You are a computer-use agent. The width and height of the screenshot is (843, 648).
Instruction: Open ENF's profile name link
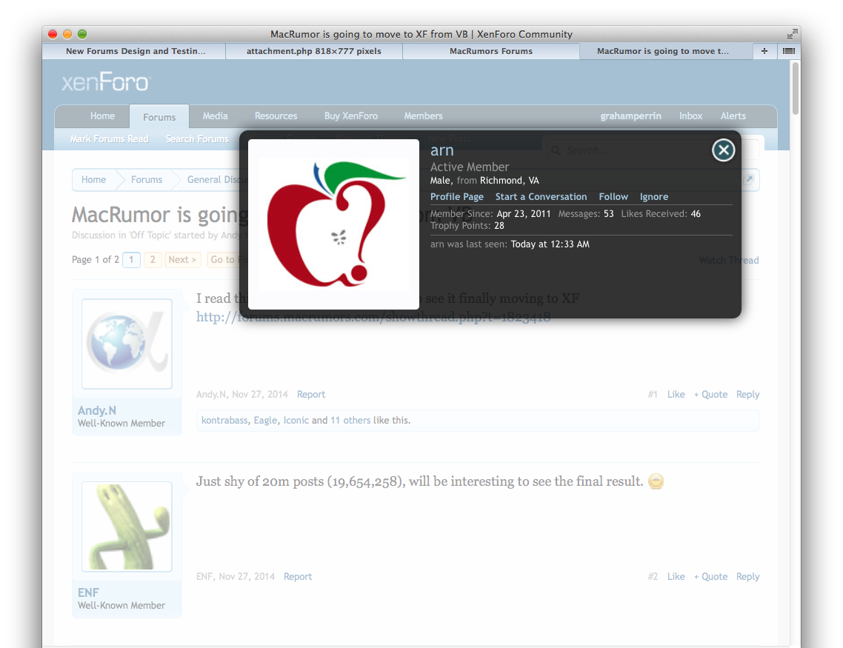88,592
